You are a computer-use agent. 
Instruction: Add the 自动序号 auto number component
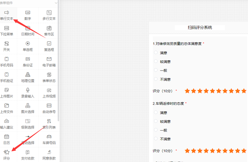tap(49, 108)
